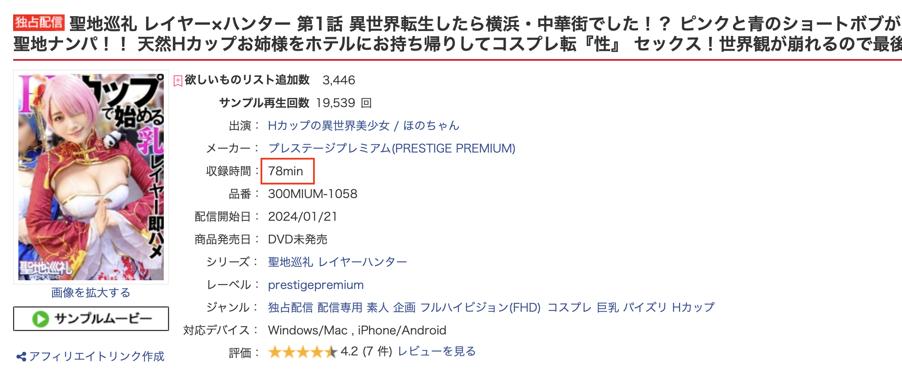Choose the 素人 genre tag
This screenshot has width=902, height=376.
click(x=377, y=308)
